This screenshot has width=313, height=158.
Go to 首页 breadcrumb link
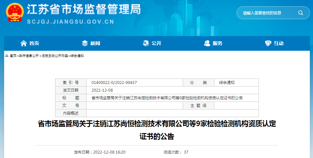13,56
